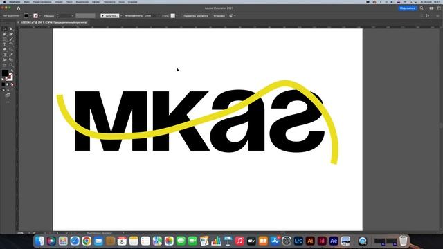
Task: Open the search icon at top right
Action: pyautogui.click(x=422, y=8)
